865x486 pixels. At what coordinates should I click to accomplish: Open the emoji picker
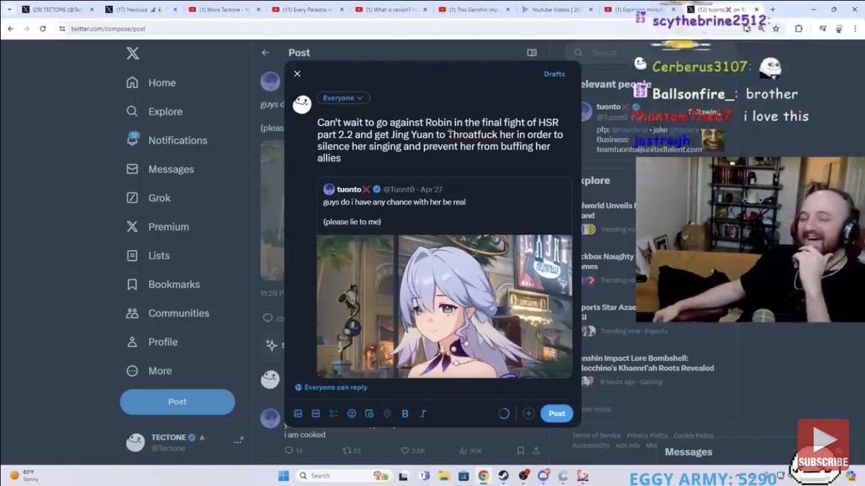(x=352, y=413)
